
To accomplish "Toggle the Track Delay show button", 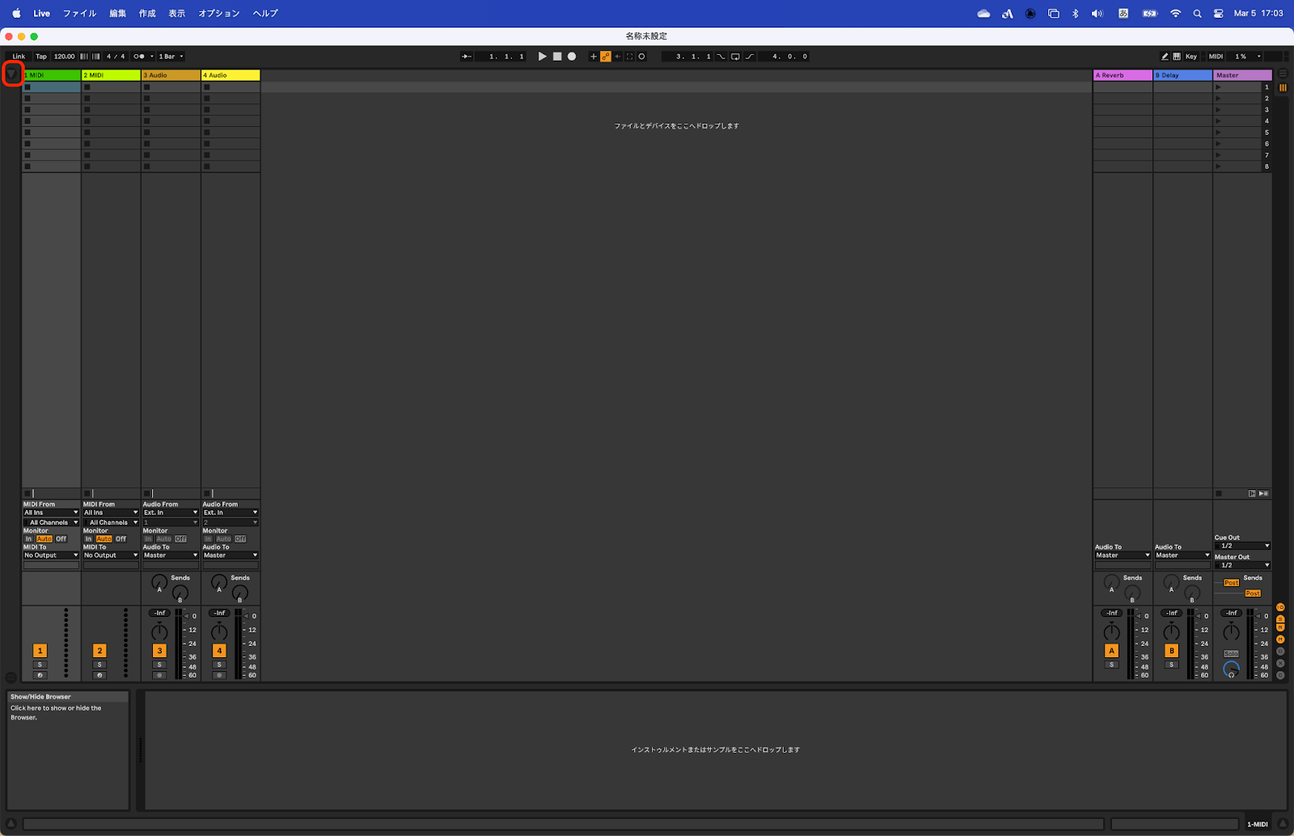I will [1280, 651].
